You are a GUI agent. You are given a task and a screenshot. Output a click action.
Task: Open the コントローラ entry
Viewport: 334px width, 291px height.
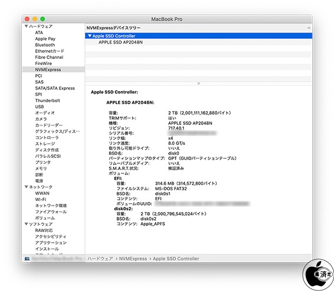click(x=47, y=138)
